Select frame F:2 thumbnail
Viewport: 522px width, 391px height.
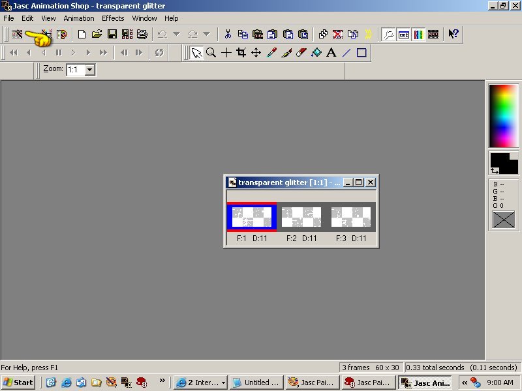301,217
